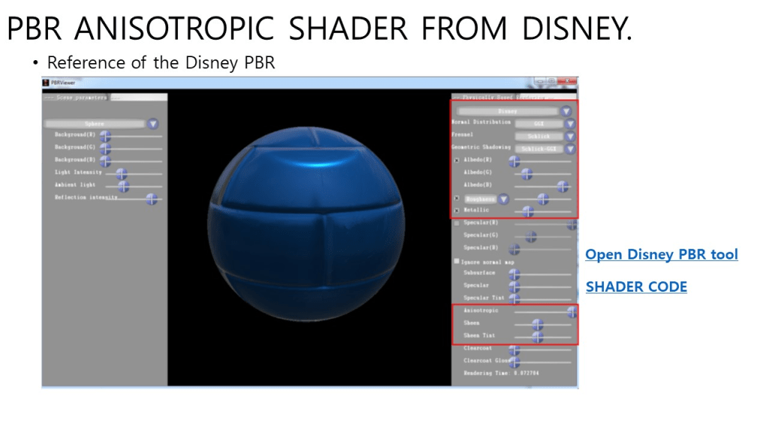Viewport: 769px width, 433px height.
Task: Enable the Specular(R) checkbox
Action: tap(456, 223)
